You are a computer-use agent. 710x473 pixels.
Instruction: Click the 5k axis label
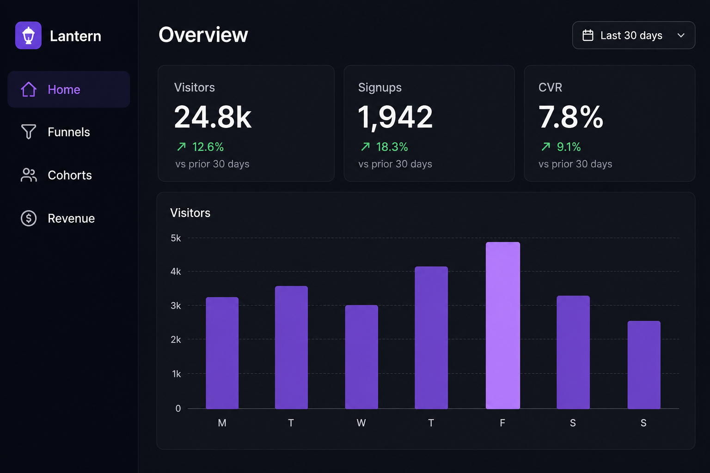tap(176, 238)
